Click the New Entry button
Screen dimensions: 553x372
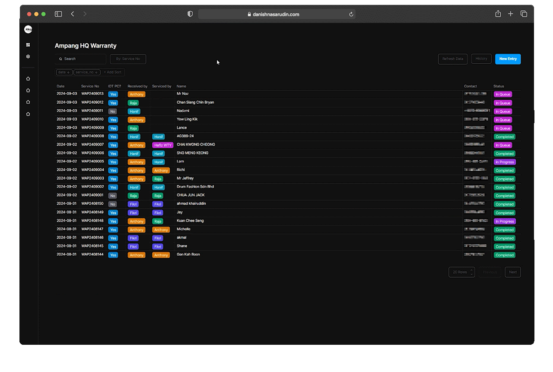click(x=508, y=59)
